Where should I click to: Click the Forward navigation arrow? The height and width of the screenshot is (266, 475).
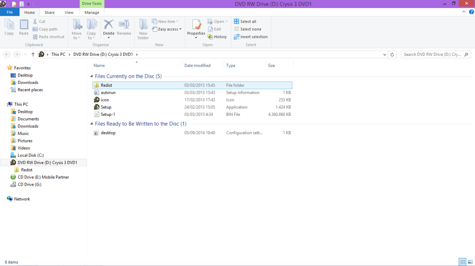17,54
